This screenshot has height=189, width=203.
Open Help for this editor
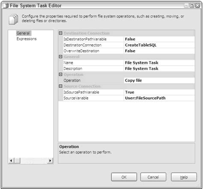pyautogui.click(x=184, y=177)
